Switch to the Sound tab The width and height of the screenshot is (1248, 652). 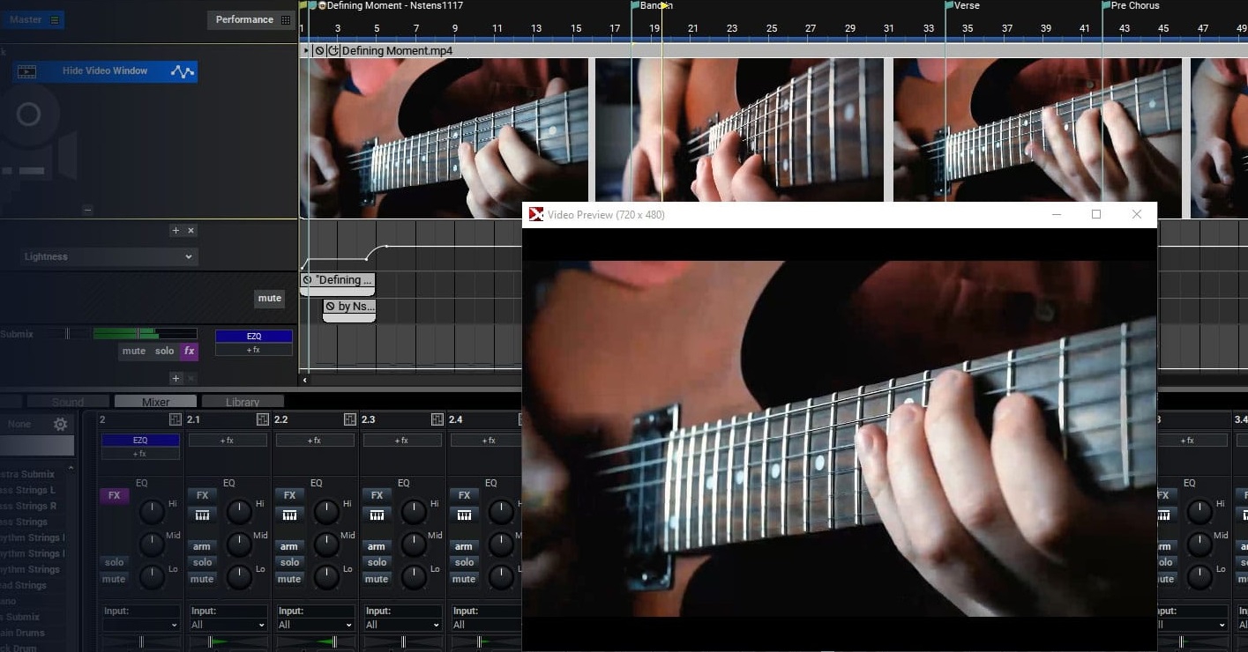pos(68,402)
